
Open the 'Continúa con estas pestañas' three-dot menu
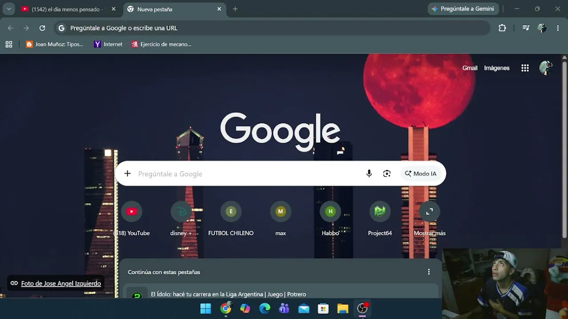[x=429, y=272]
